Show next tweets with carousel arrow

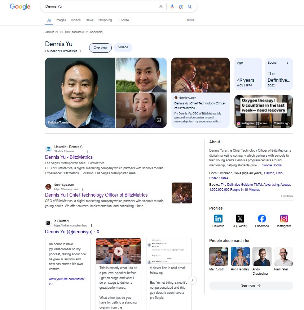click(192, 280)
